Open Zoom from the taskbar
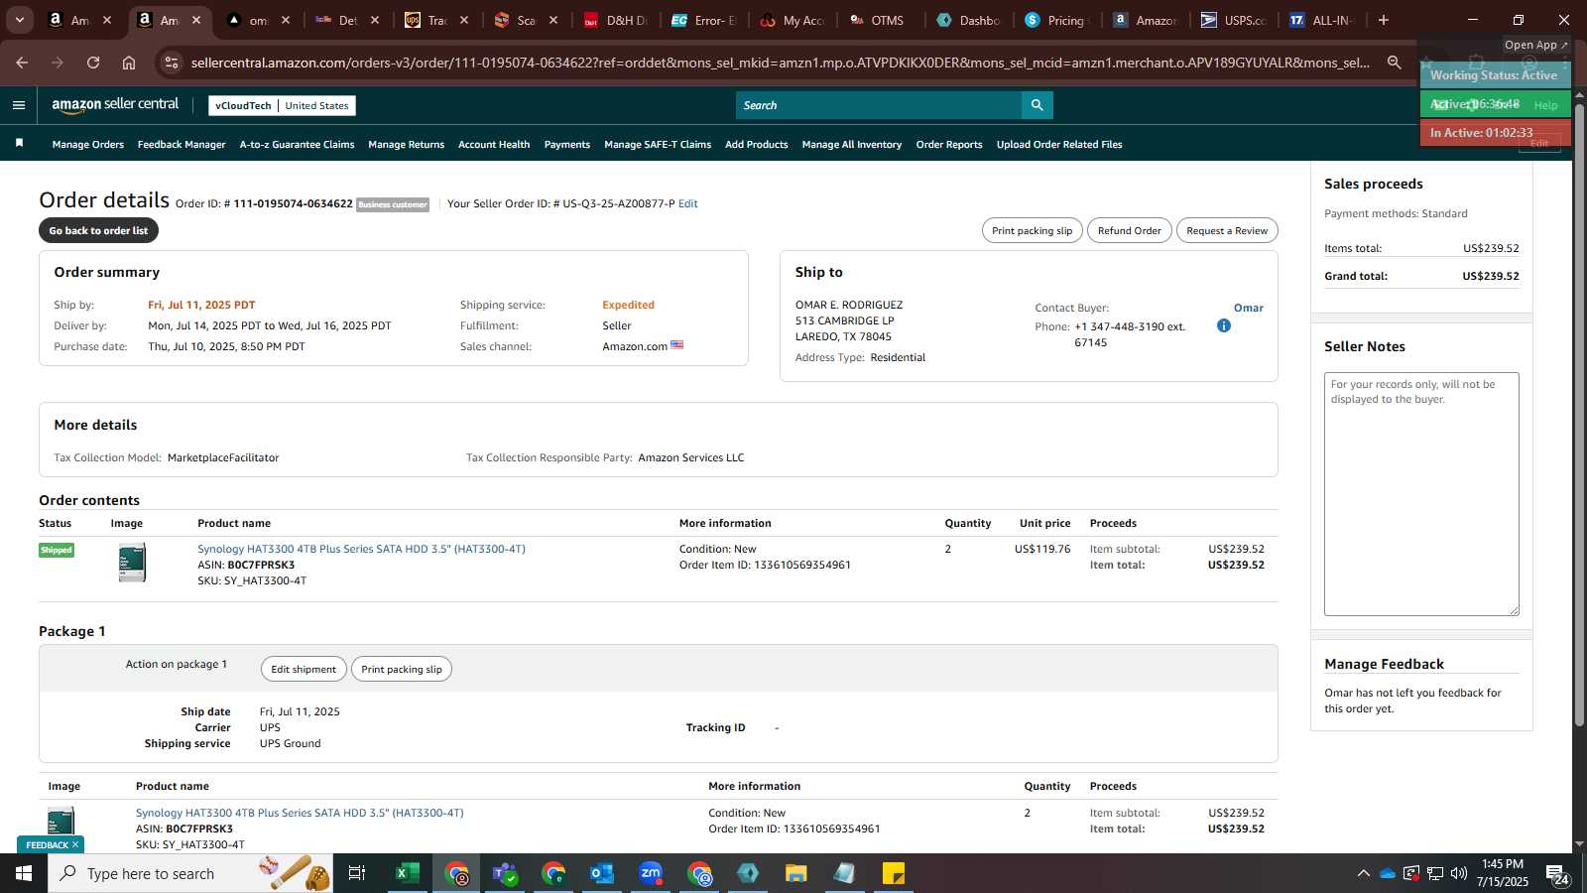 [651, 873]
